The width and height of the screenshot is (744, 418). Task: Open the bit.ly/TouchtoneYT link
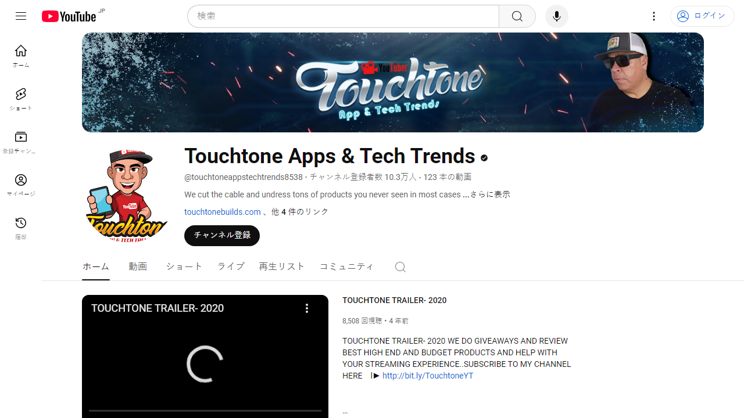click(428, 376)
